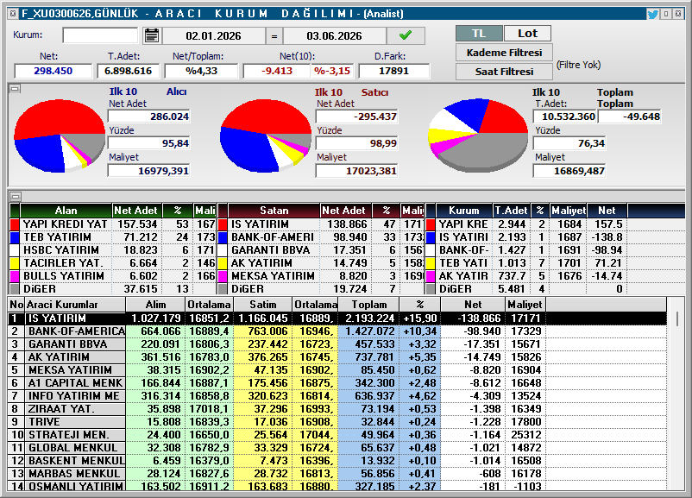
Task: Select the STRATEJI MEN. row
Action: point(337,435)
